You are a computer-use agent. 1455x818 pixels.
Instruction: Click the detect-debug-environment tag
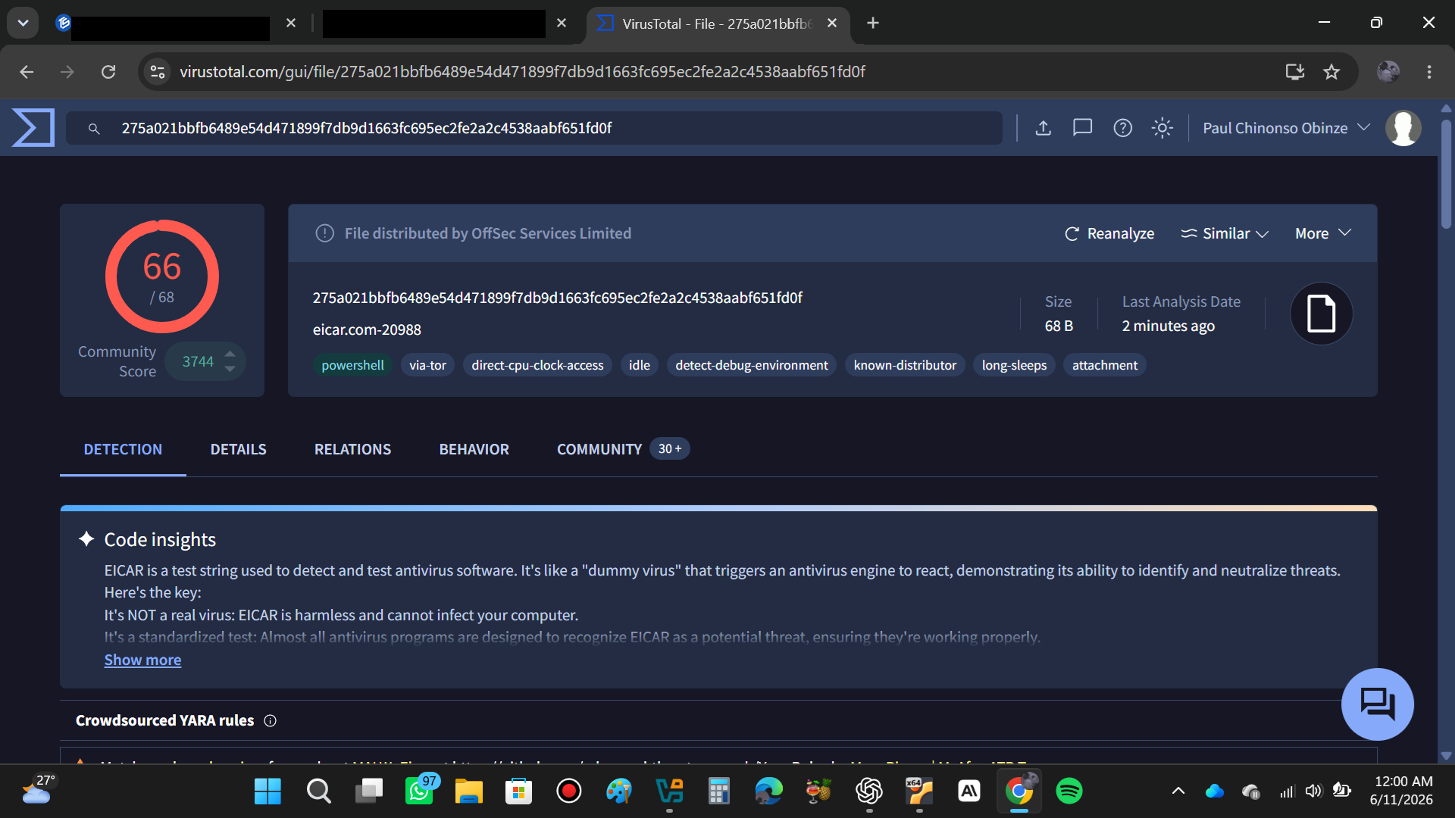pyautogui.click(x=751, y=365)
